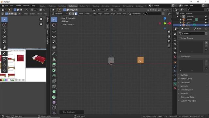Toggle visibility of Camera in outliner
209x118 pixels.
tap(206, 20)
